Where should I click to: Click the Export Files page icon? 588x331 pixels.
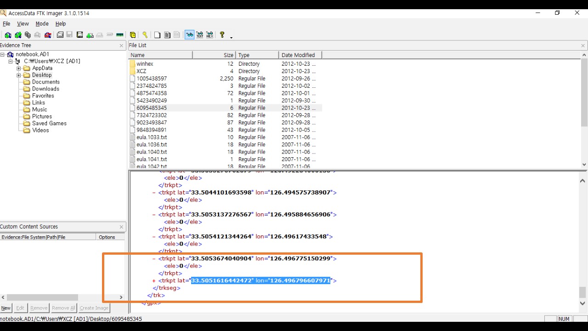pyautogui.click(x=157, y=35)
